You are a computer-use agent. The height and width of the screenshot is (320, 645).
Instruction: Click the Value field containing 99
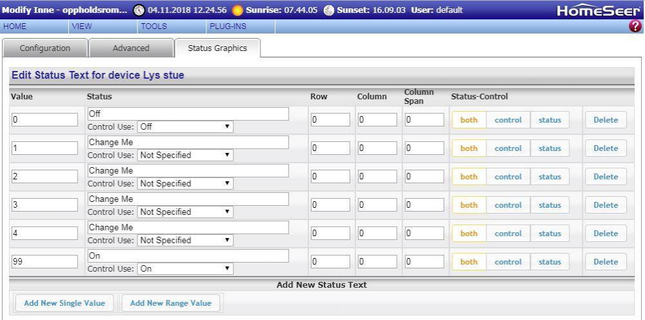click(x=45, y=262)
